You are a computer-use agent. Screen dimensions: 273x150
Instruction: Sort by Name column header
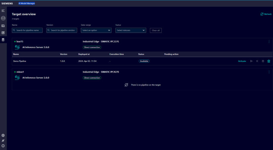[16, 54]
